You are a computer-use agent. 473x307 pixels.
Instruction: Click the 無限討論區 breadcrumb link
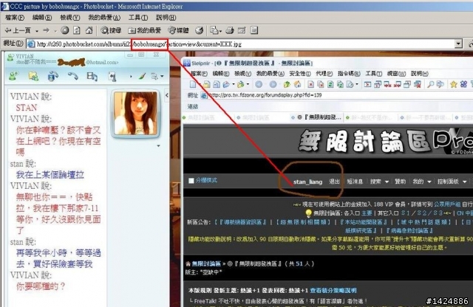coord(206,263)
